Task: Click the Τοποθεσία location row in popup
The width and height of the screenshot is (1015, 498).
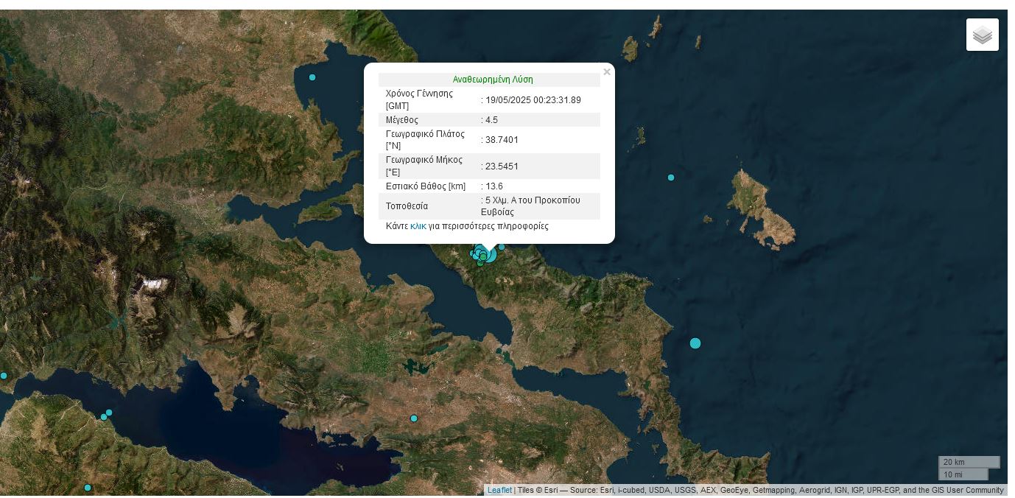Action: point(490,206)
